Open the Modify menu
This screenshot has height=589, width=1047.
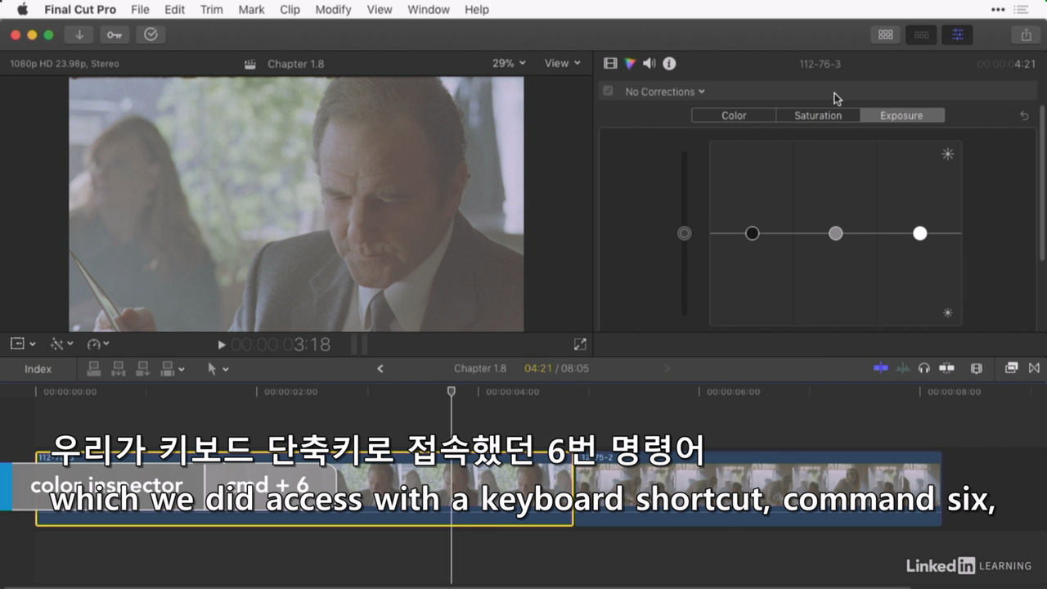pos(333,10)
